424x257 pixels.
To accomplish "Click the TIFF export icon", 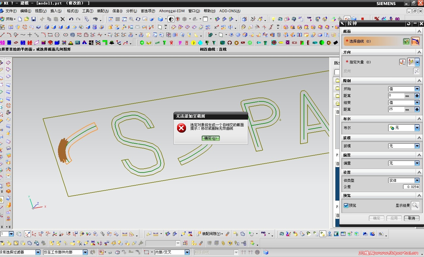I will point(309,19).
